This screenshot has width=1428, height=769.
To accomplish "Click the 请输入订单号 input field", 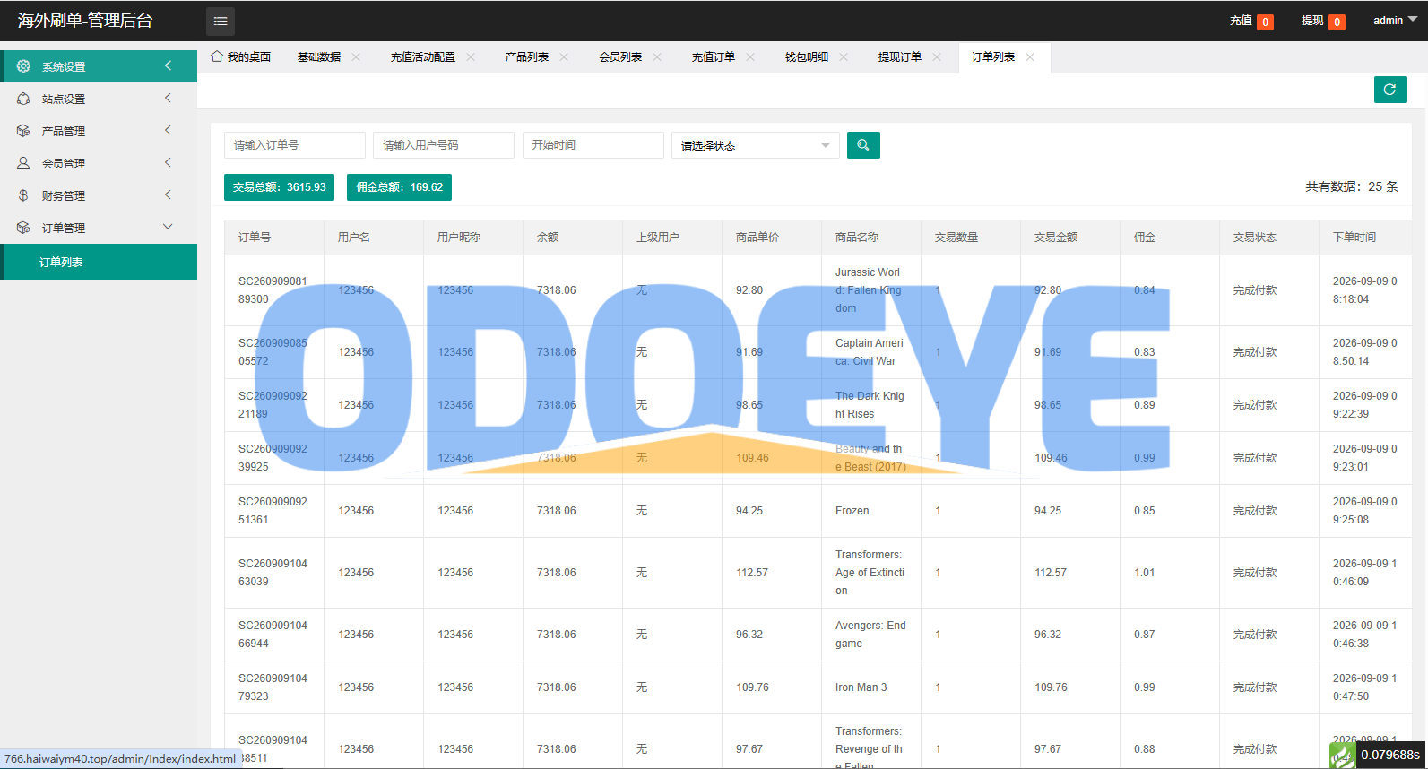I will 295,145.
